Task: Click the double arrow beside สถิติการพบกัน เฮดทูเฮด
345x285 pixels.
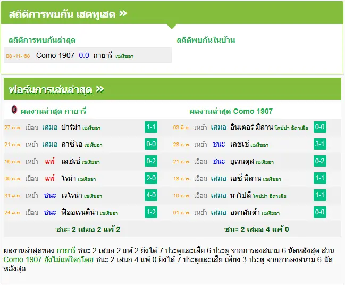Action: click(123, 14)
